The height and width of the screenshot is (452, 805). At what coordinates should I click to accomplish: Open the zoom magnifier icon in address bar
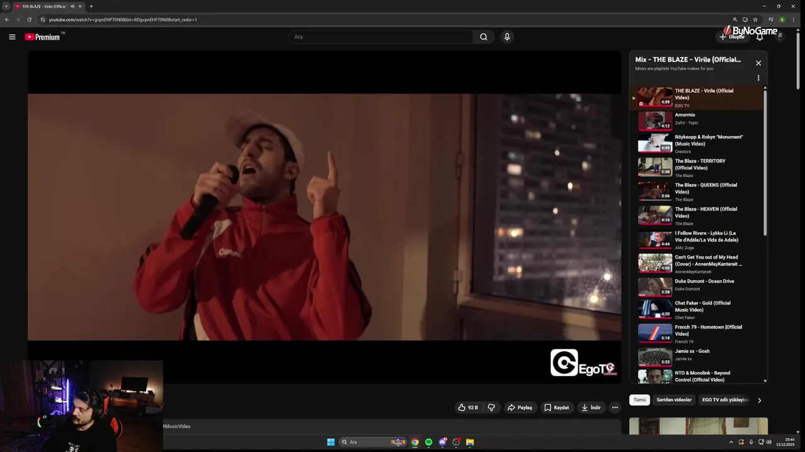[x=735, y=19]
